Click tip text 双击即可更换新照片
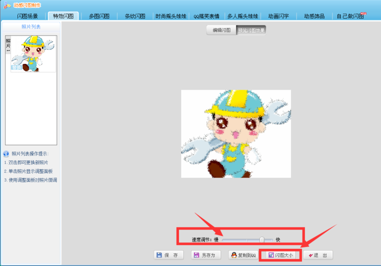The image size is (381, 266). click(x=28, y=162)
